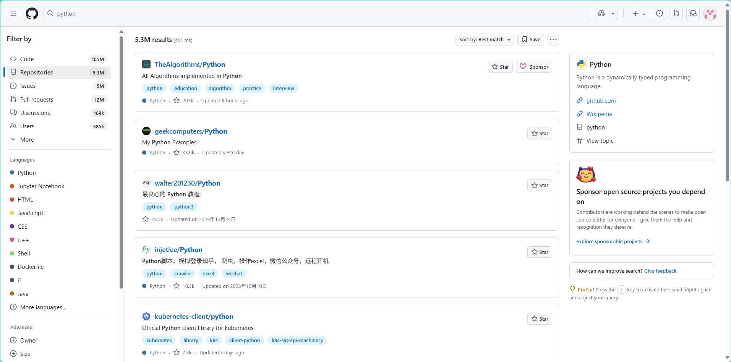
Task: Open the notifications inbox icon
Action: 693,14
